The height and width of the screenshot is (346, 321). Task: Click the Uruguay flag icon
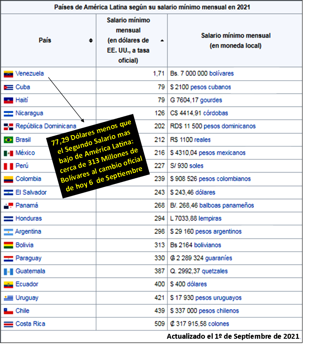coord(8,298)
